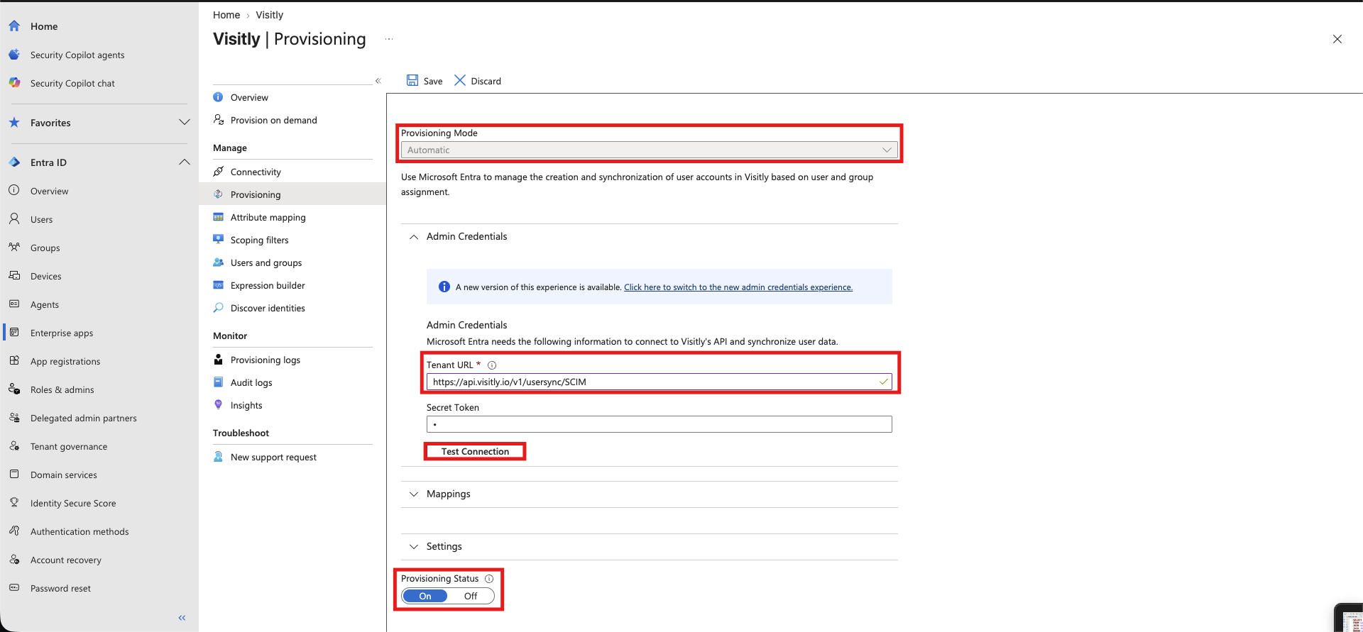The height and width of the screenshot is (632, 1363).
Task: Click the Test Connection button
Action: click(x=475, y=451)
